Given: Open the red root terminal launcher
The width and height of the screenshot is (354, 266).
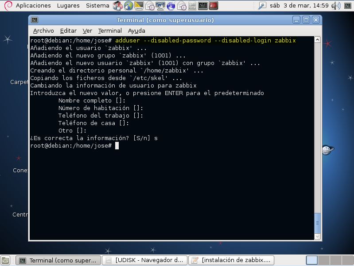Looking at the screenshot, I should 214,6.
